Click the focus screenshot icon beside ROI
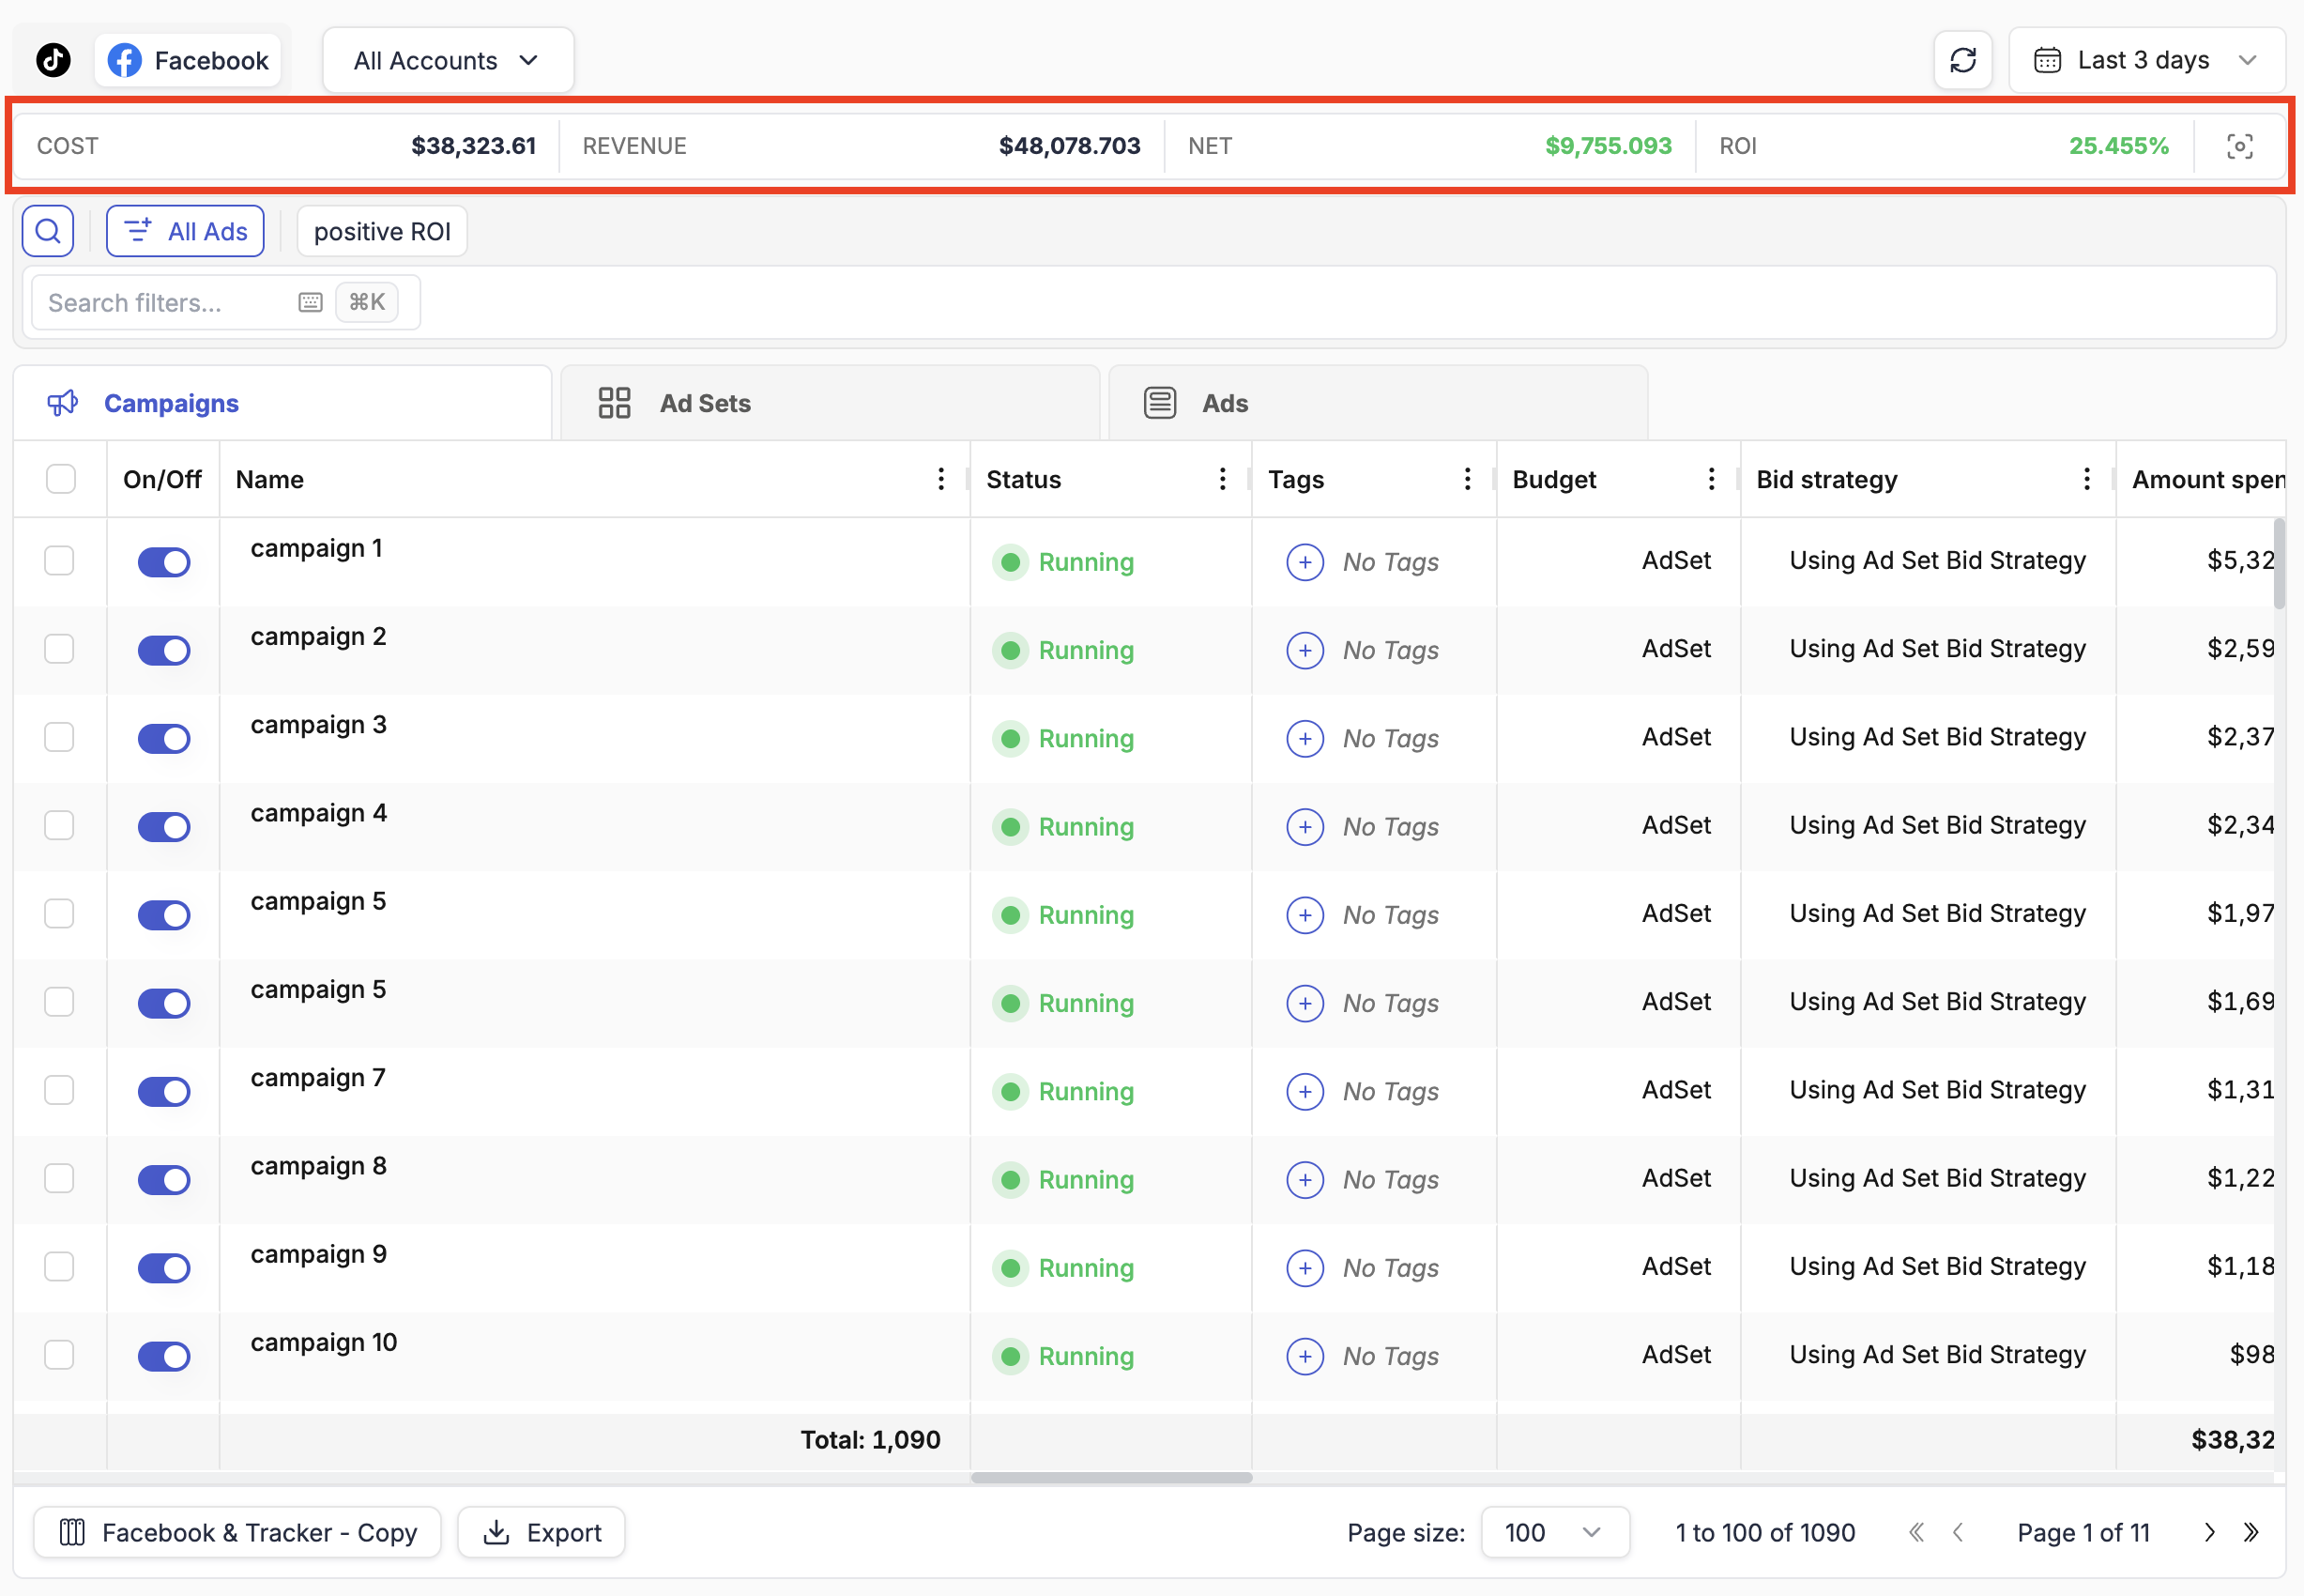Screen dimensions: 2304x1596 pyautogui.click(x=2239, y=147)
